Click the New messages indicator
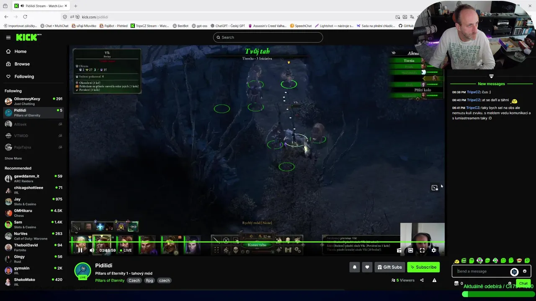This screenshot has height=301, width=536. [x=491, y=84]
